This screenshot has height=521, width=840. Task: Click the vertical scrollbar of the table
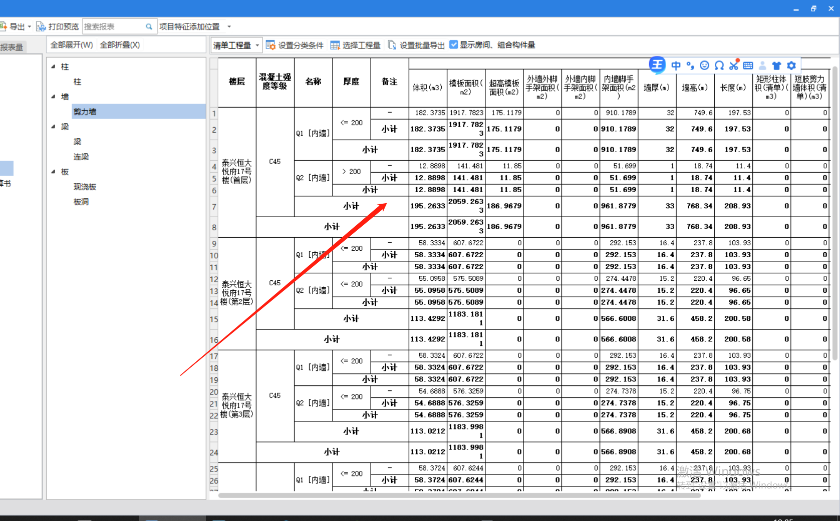[834, 213]
